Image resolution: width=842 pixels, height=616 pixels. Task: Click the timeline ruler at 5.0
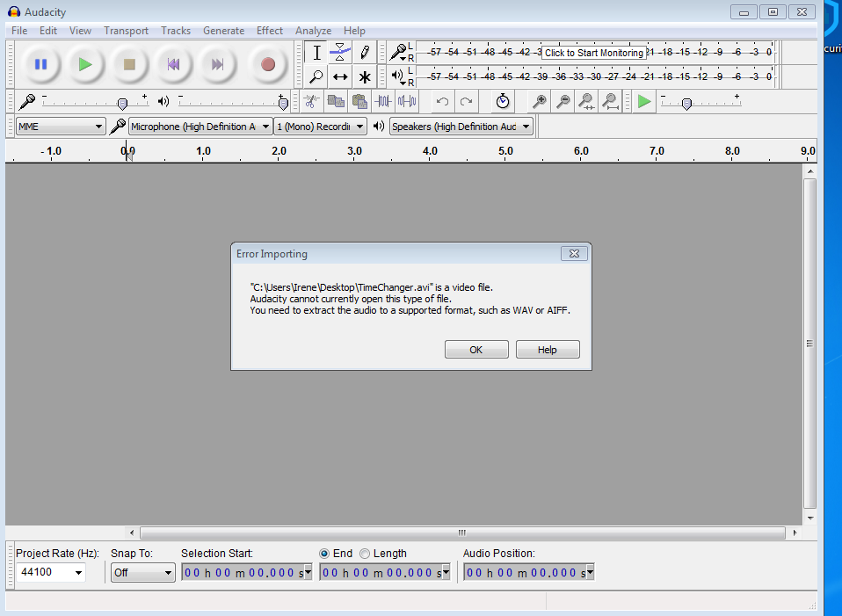coord(505,151)
